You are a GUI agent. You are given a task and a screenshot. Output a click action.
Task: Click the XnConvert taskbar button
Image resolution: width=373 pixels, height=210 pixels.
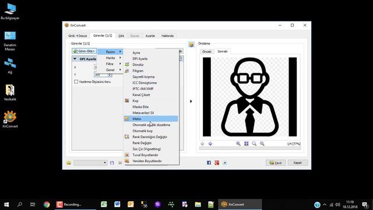240,204
